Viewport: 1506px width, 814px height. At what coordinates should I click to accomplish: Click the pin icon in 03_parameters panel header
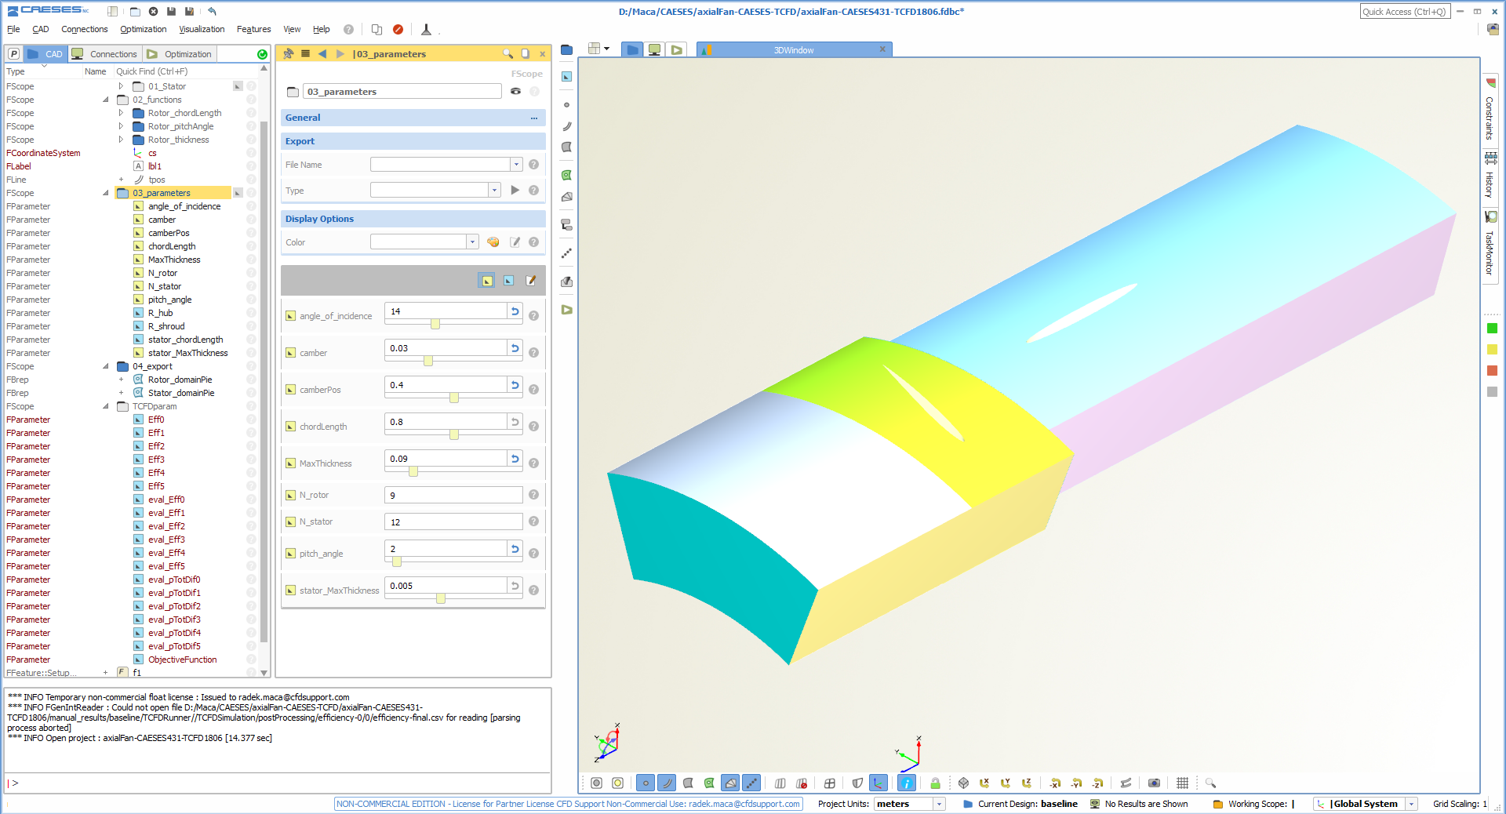click(289, 53)
